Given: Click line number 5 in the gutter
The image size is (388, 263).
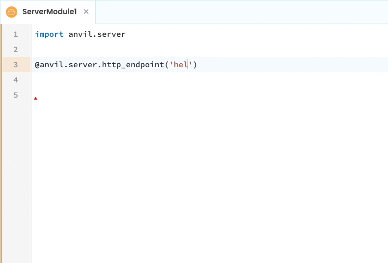Looking at the screenshot, I should 16,95.
